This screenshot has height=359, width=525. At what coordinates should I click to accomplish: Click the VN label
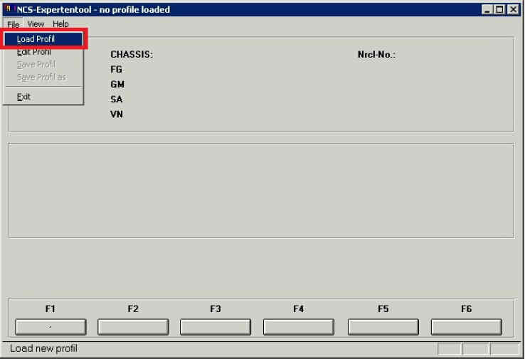click(116, 114)
